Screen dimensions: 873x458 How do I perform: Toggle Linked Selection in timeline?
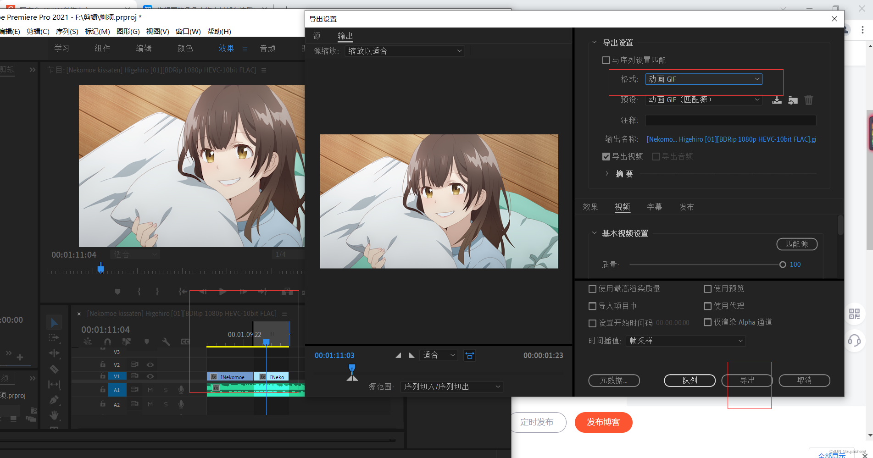point(127,342)
